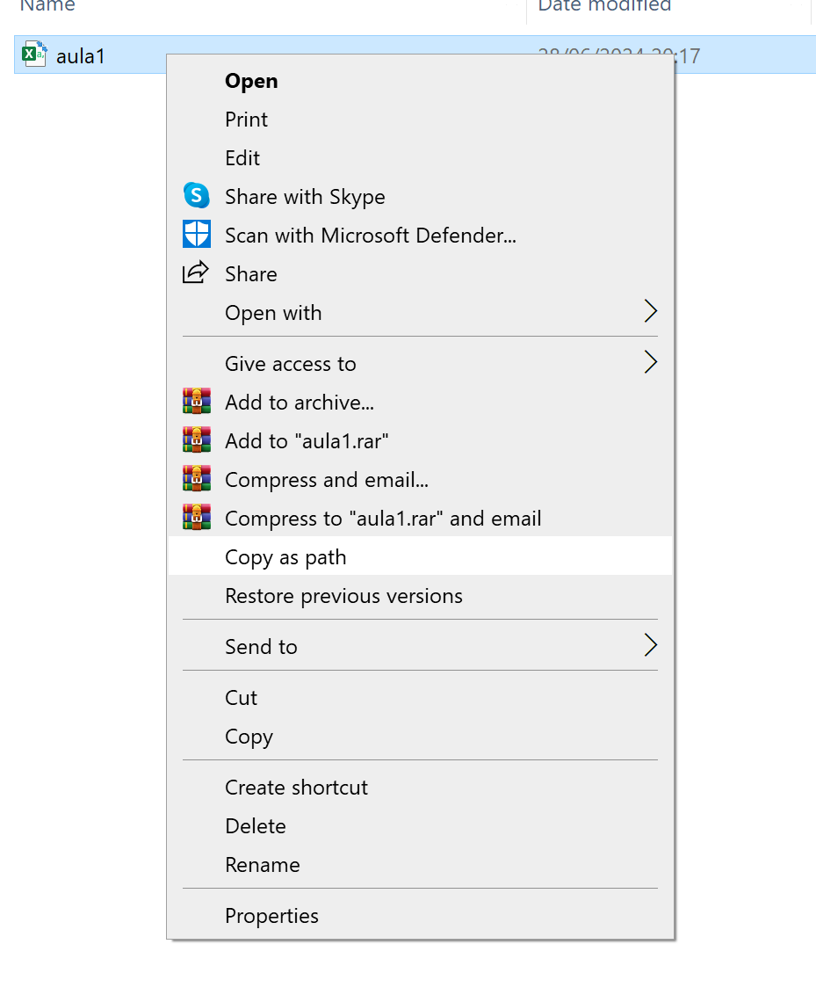
Task: Click the Skype icon in context menu
Action: 196,196
